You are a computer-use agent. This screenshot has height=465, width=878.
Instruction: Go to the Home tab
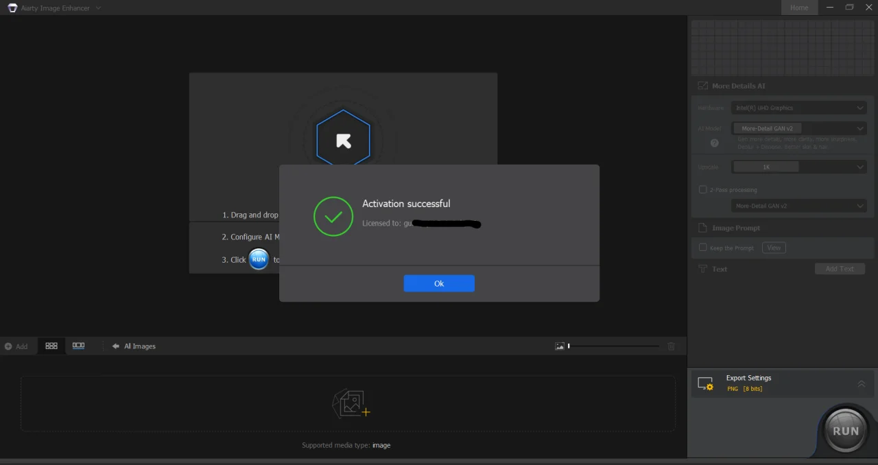click(x=799, y=8)
